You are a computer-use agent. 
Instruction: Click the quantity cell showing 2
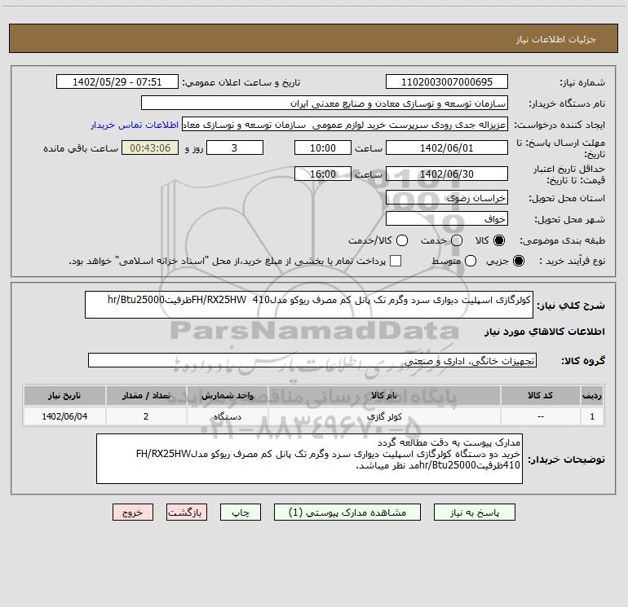coord(146,416)
